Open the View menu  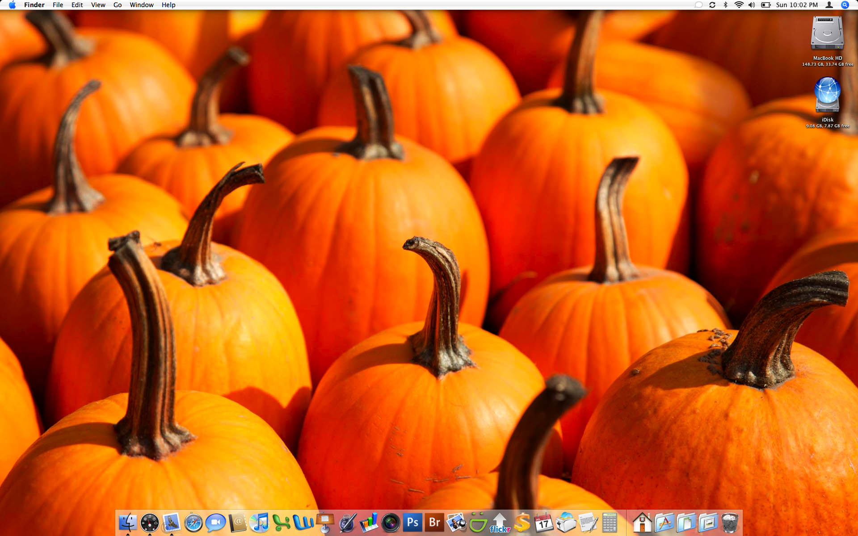click(x=98, y=5)
